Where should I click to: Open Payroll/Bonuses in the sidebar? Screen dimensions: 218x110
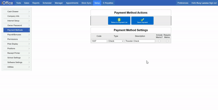tap(17, 35)
